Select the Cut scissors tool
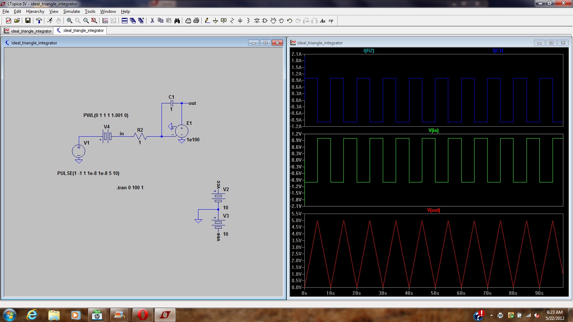 (x=152, y=21)
